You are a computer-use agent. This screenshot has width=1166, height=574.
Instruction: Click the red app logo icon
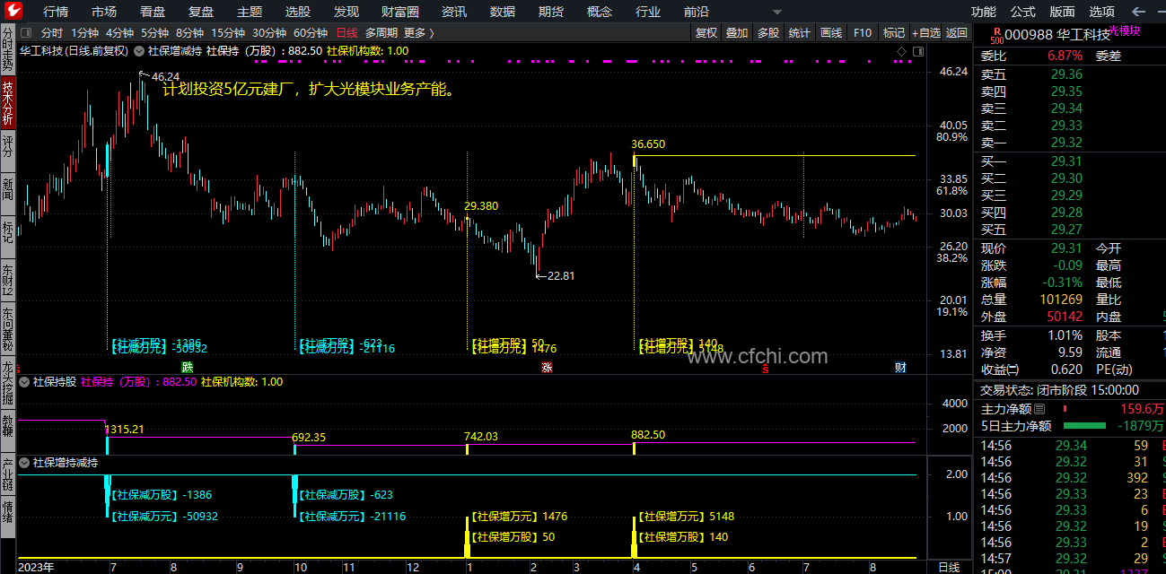[x=14, y=11]
